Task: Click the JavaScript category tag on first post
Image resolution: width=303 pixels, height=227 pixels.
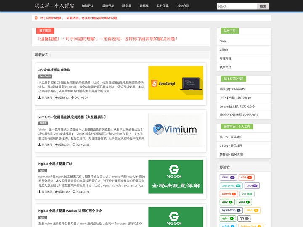Action: pyautogui.click(x=45, y=77)
